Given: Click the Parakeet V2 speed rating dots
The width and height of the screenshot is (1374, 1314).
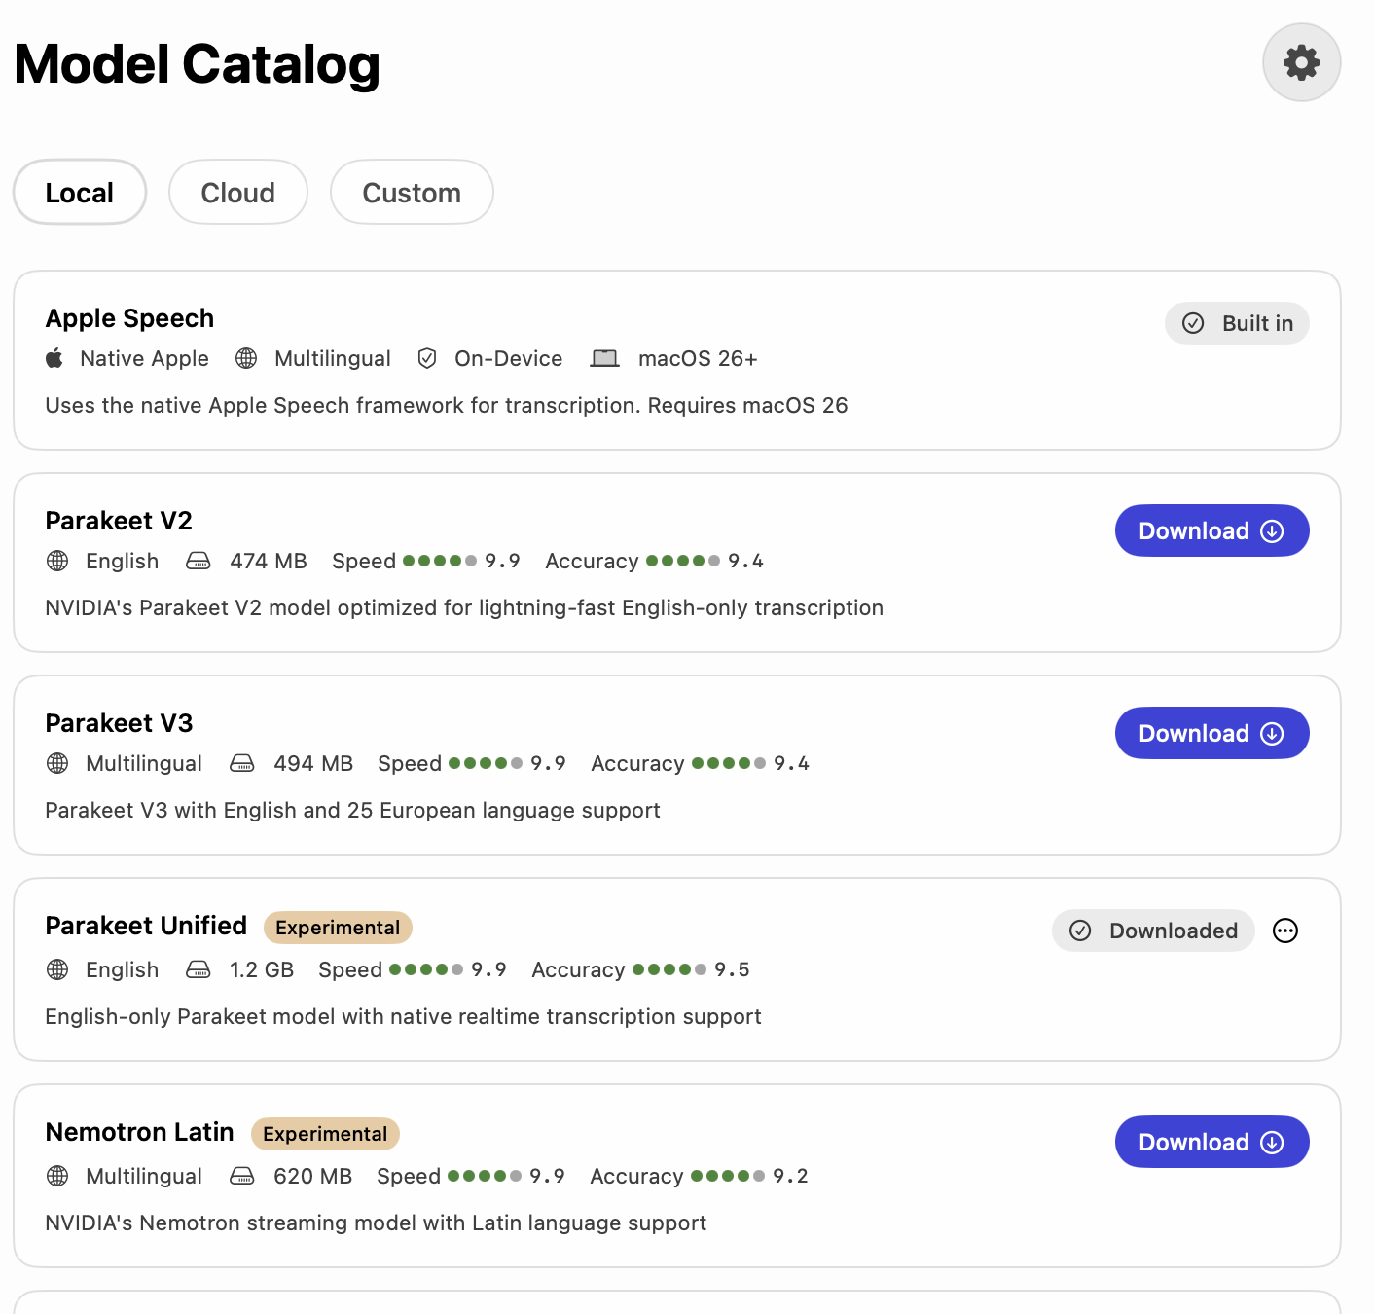Looking at the screenshot, I should tap(440, 561).
